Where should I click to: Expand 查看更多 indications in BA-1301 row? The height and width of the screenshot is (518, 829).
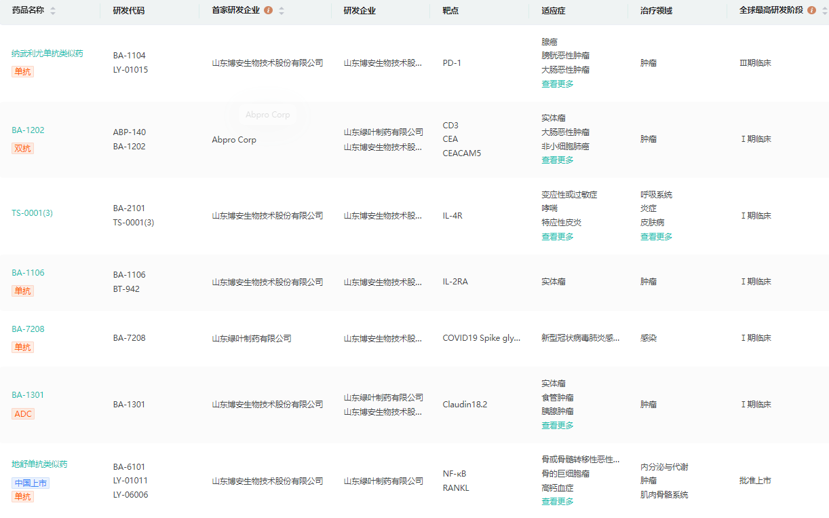(x=558, y=426)
